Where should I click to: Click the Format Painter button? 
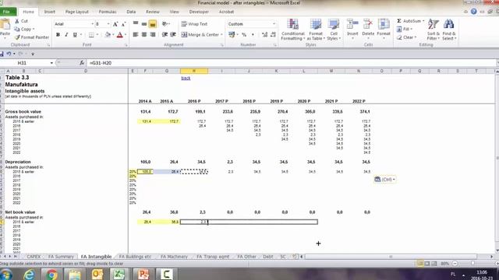pyautogui.click(x=31, y=37)
